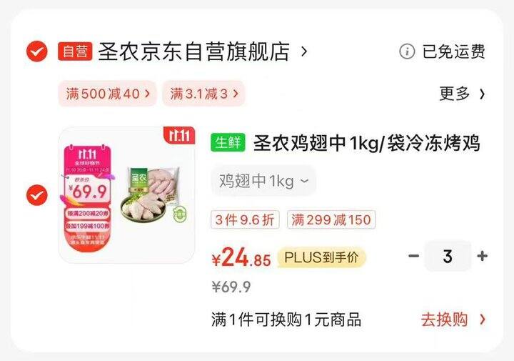Tap the green 生鲜 label
Image resolution: width=514 pixels, height=361 pixels.
click(x=228, y=143)
